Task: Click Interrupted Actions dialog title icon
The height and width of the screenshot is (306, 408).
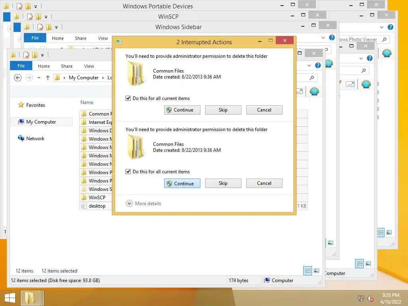Action: [119, 41]
